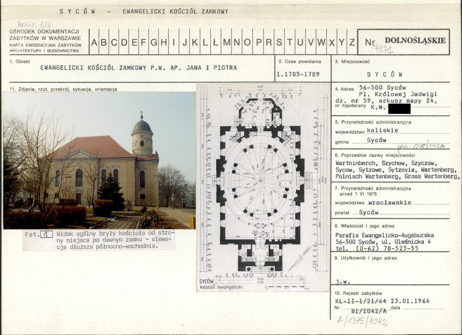The width and height of the screenshot is (462, 335).
Task: Select the date 1.1785-1789 field
Action: pyautogui.click(x=298, y=74)
